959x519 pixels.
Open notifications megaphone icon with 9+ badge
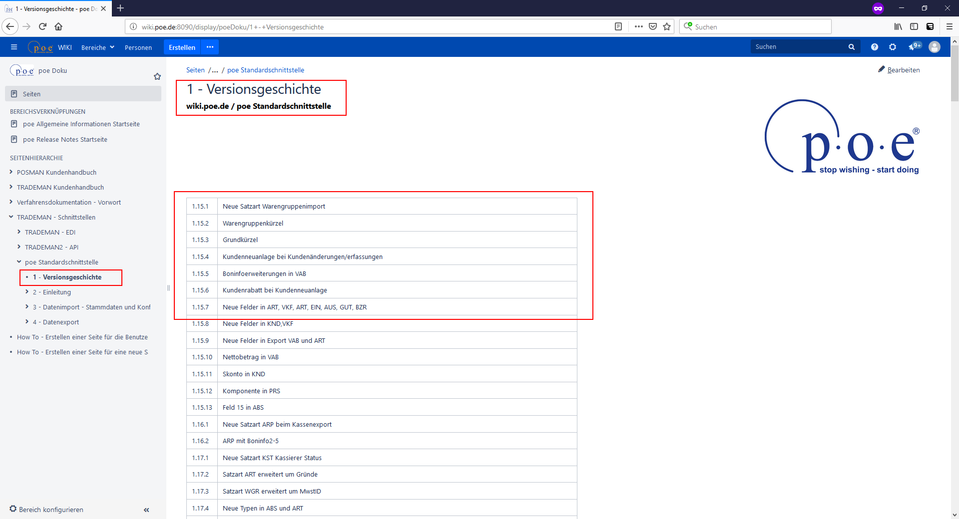[914, 46]
